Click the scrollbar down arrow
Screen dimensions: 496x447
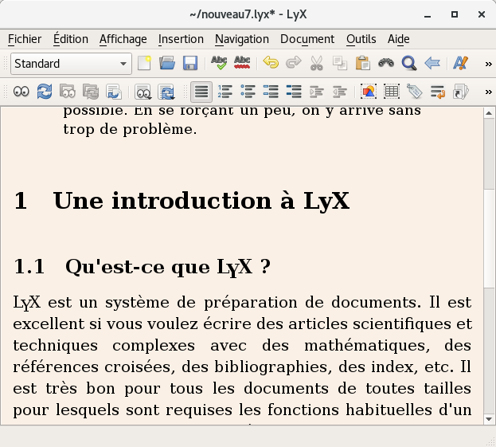[x=489, y=419]
